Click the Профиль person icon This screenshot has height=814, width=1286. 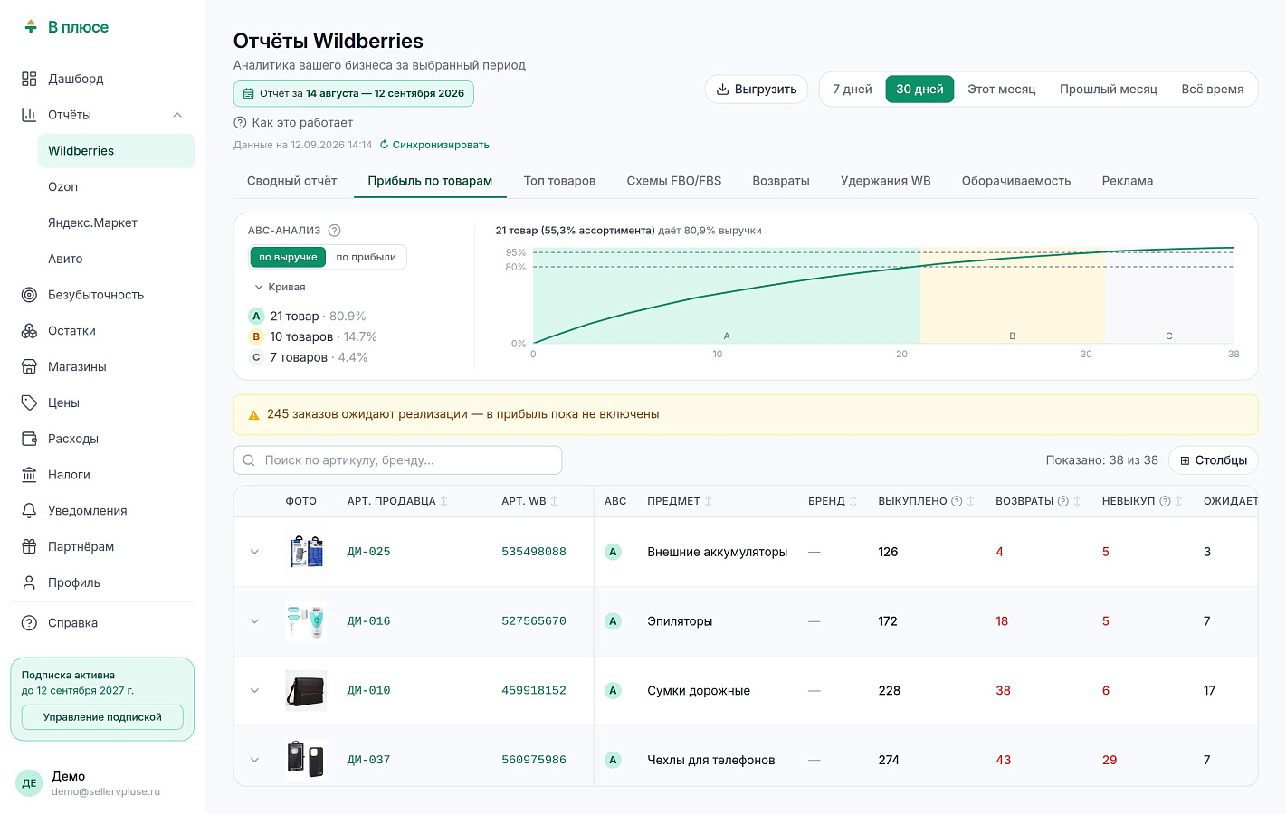pyautogui.click(x=29, y=582)
